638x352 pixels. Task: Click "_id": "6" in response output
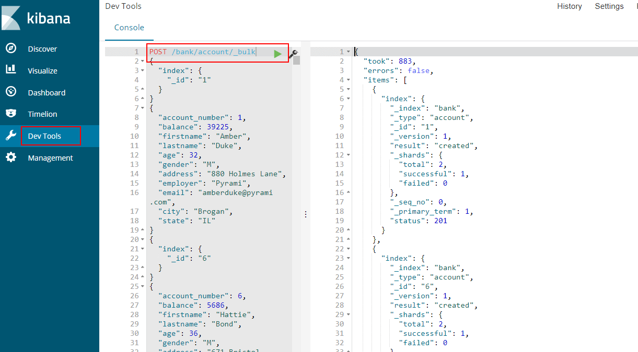coord(414,286)
